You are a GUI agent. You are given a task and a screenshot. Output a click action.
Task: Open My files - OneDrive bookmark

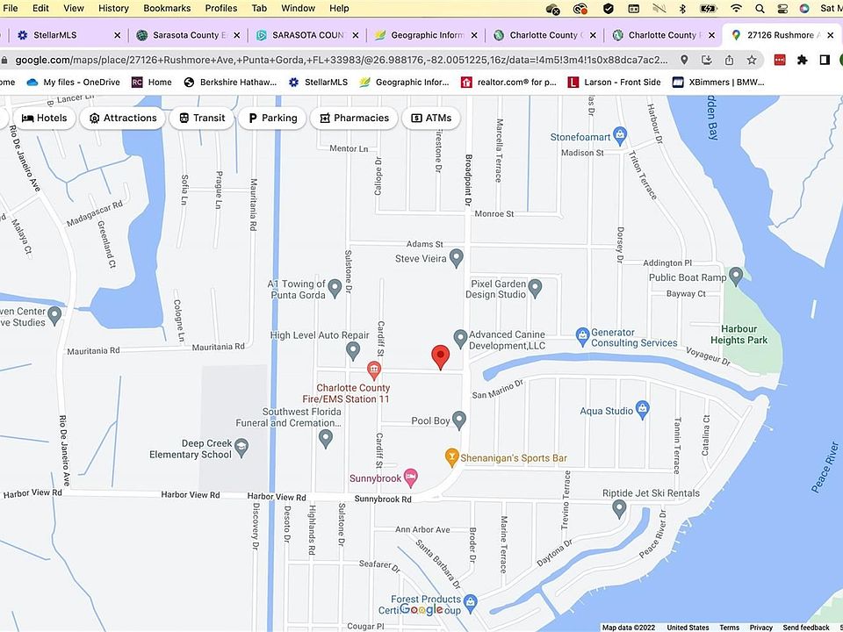point(74,83)
